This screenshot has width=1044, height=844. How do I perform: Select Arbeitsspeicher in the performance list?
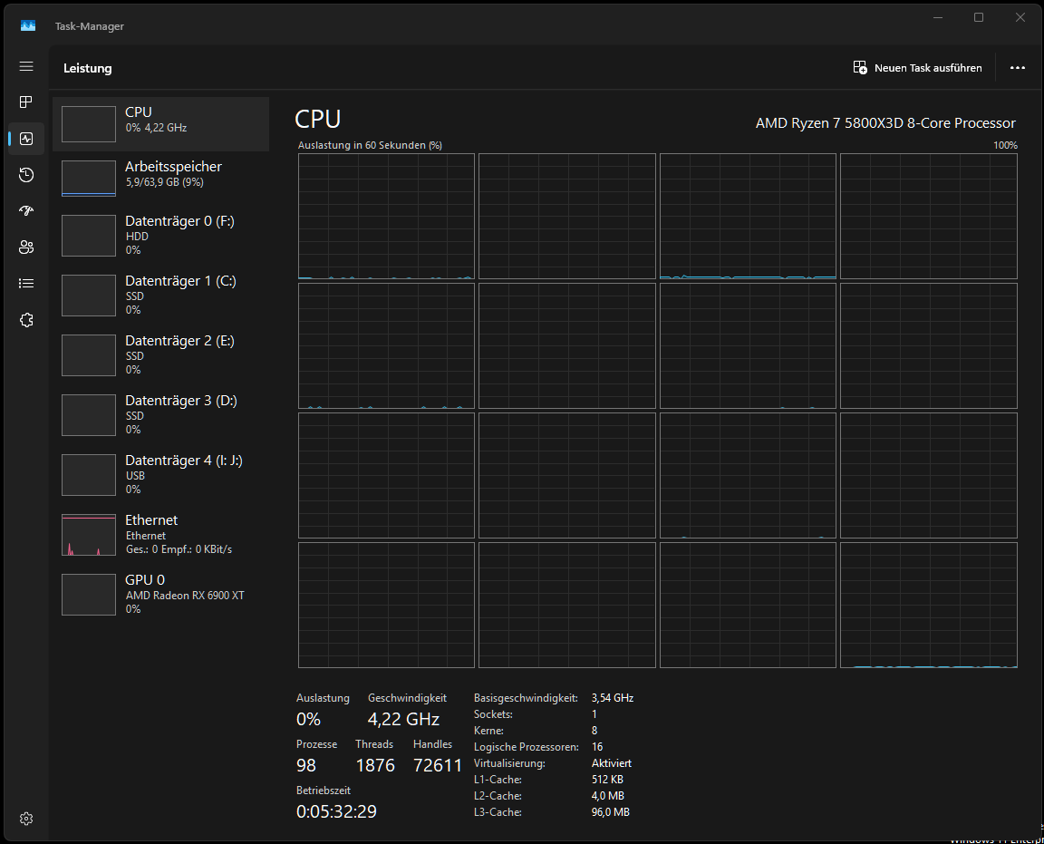[160, 178]
